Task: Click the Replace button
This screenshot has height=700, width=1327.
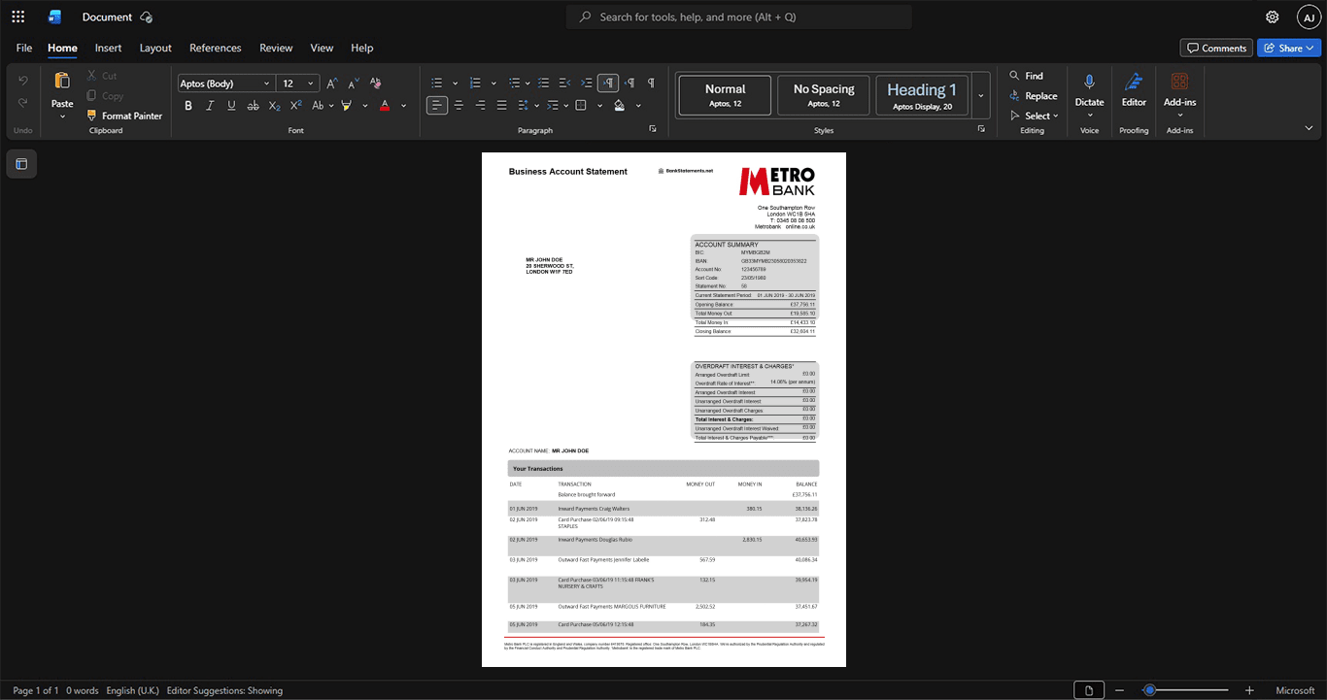Action: coord(1034,95)
